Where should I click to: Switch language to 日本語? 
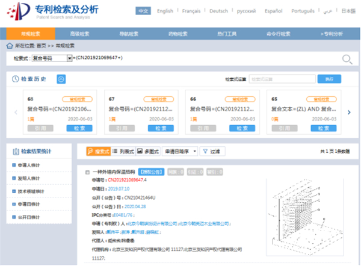point(348,11)
